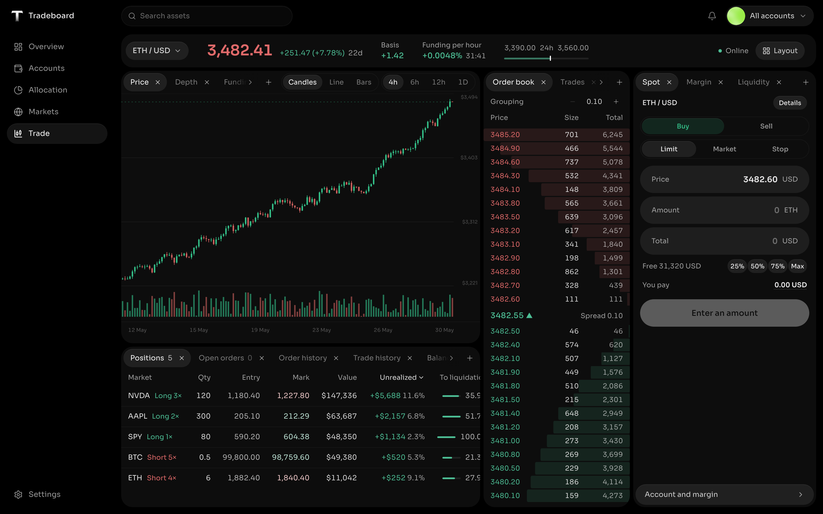
Task: Navigate to Markets in sidebar
Action: click(x=57, y=112)
